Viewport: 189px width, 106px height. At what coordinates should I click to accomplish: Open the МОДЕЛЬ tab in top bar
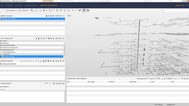click(9, 5)
